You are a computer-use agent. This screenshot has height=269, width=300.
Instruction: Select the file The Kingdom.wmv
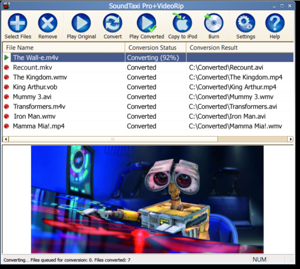click(x=40, y=77)
